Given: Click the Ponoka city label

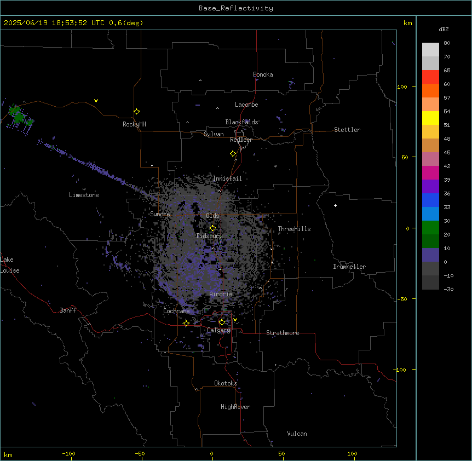Looking at the screenshot, I should 263,74.
